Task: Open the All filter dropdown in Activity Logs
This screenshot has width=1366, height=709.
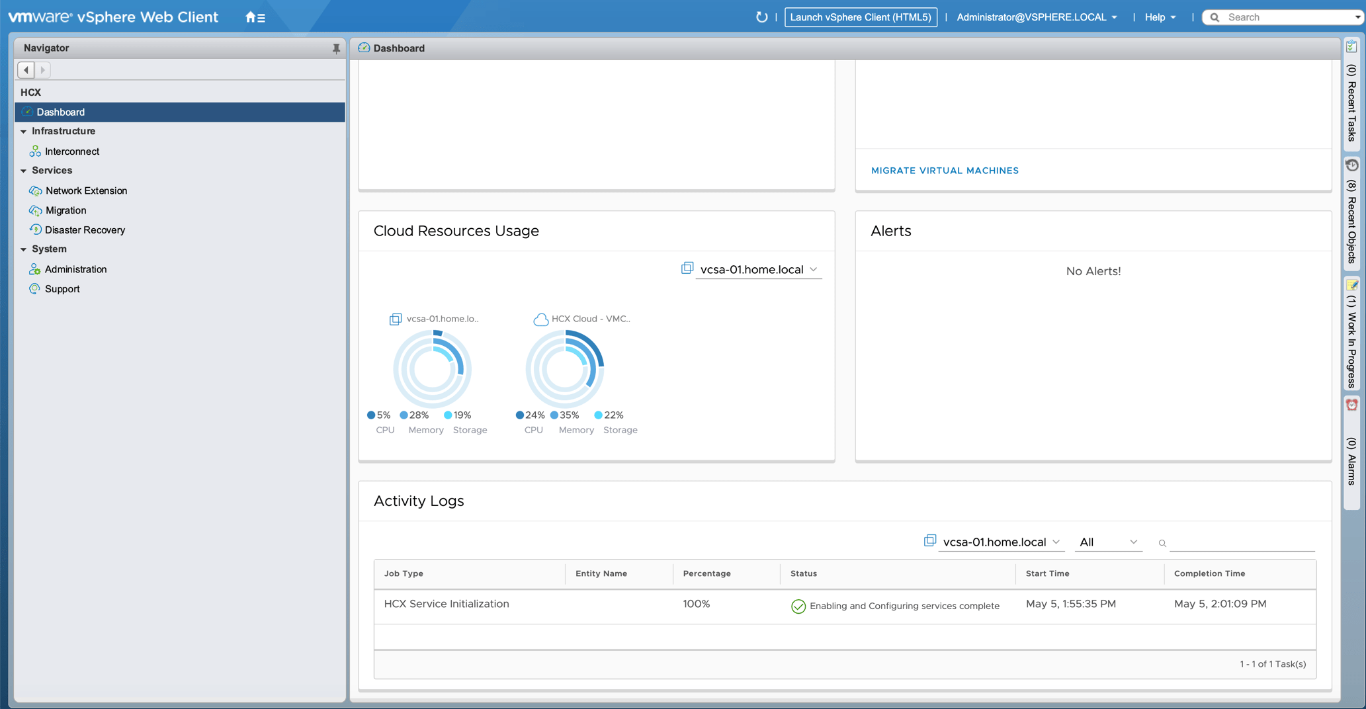Action: [1108, 542]
